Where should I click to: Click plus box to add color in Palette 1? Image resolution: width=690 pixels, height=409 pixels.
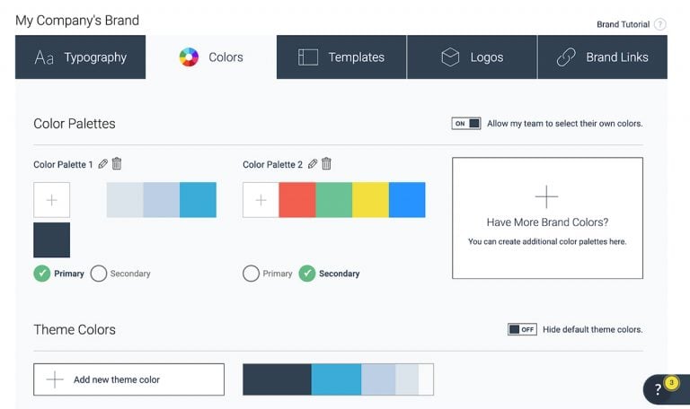(51, 200)
